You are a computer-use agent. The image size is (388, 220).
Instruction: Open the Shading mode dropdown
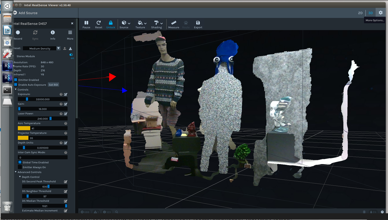162,23
